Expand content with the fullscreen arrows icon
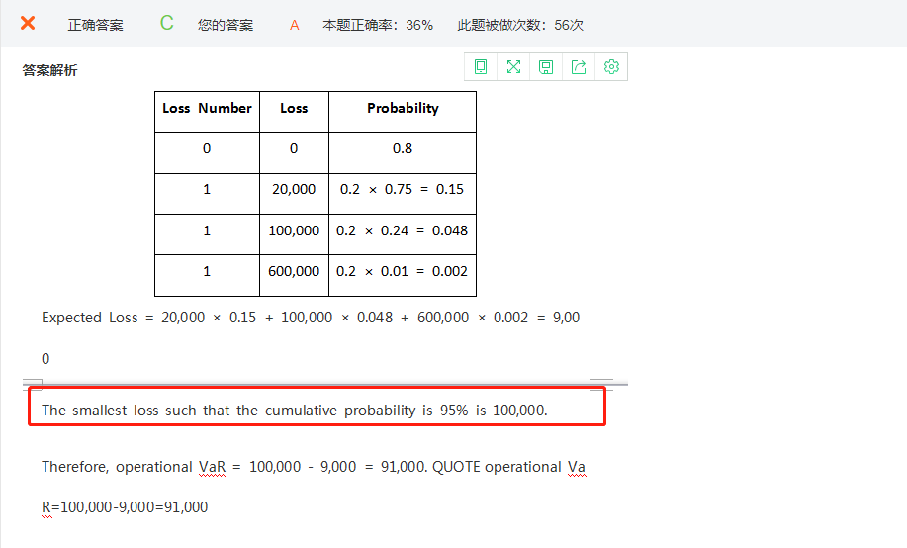907x548 pixels. tap(513, 67)
